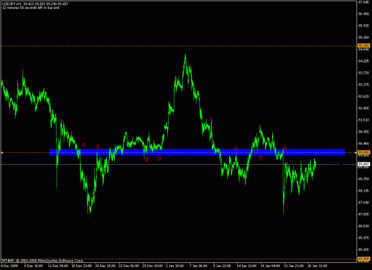Click the '23 Dec 06:00' label on the time axis

tap(129, 266)
